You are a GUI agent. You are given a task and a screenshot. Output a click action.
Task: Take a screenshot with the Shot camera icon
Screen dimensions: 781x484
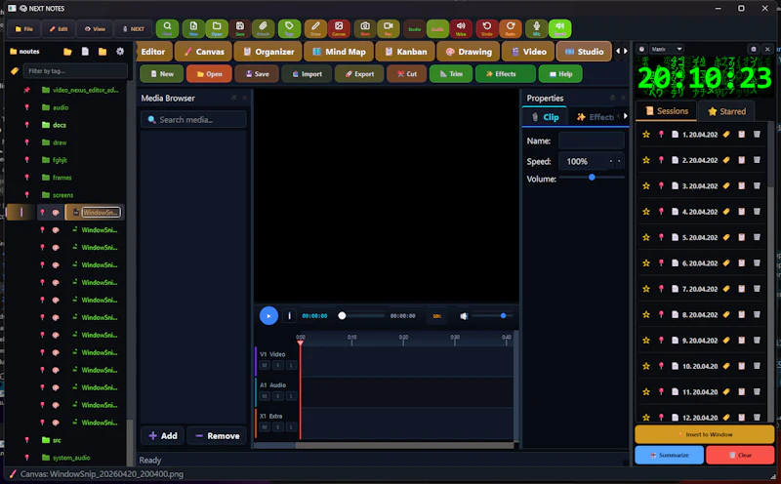[x=365, y=28]
